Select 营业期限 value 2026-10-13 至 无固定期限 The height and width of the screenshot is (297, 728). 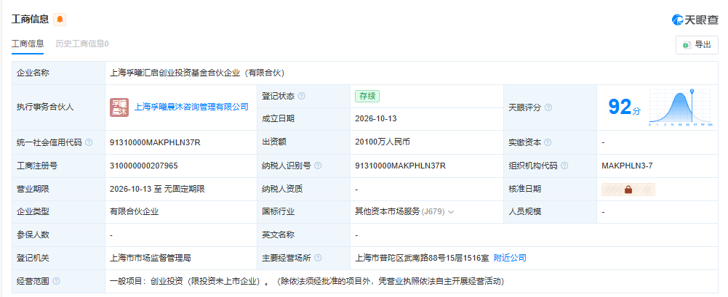(157, 189)
